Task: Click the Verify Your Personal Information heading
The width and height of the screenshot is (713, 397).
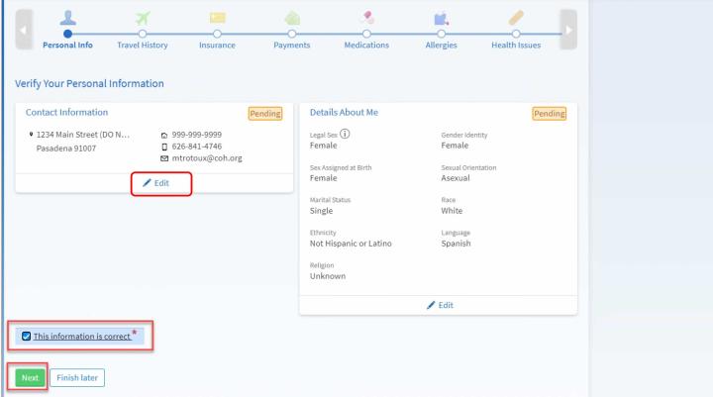Action: tap(89, 84)
